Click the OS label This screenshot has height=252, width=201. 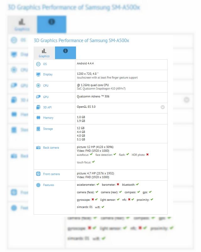point(45,64)
